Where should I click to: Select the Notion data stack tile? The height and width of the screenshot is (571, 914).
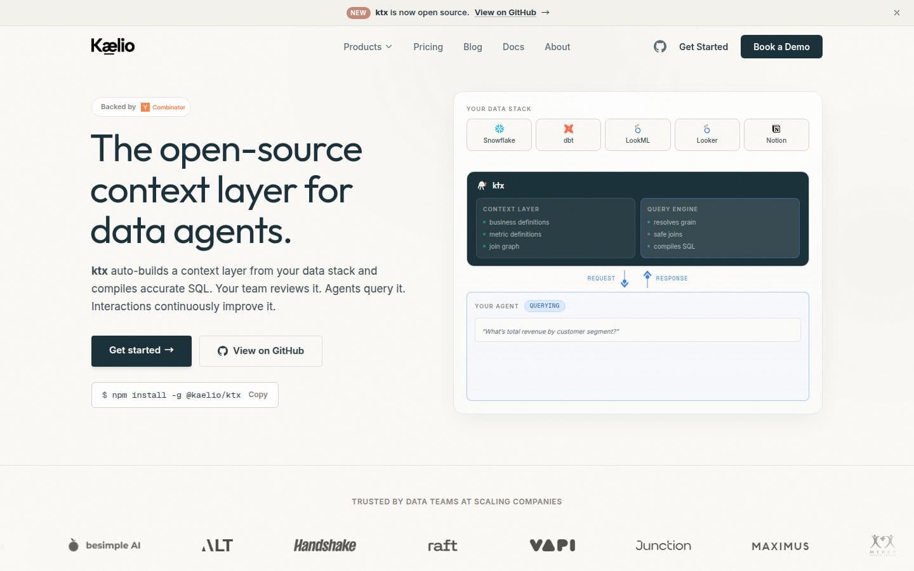(776, 135)
